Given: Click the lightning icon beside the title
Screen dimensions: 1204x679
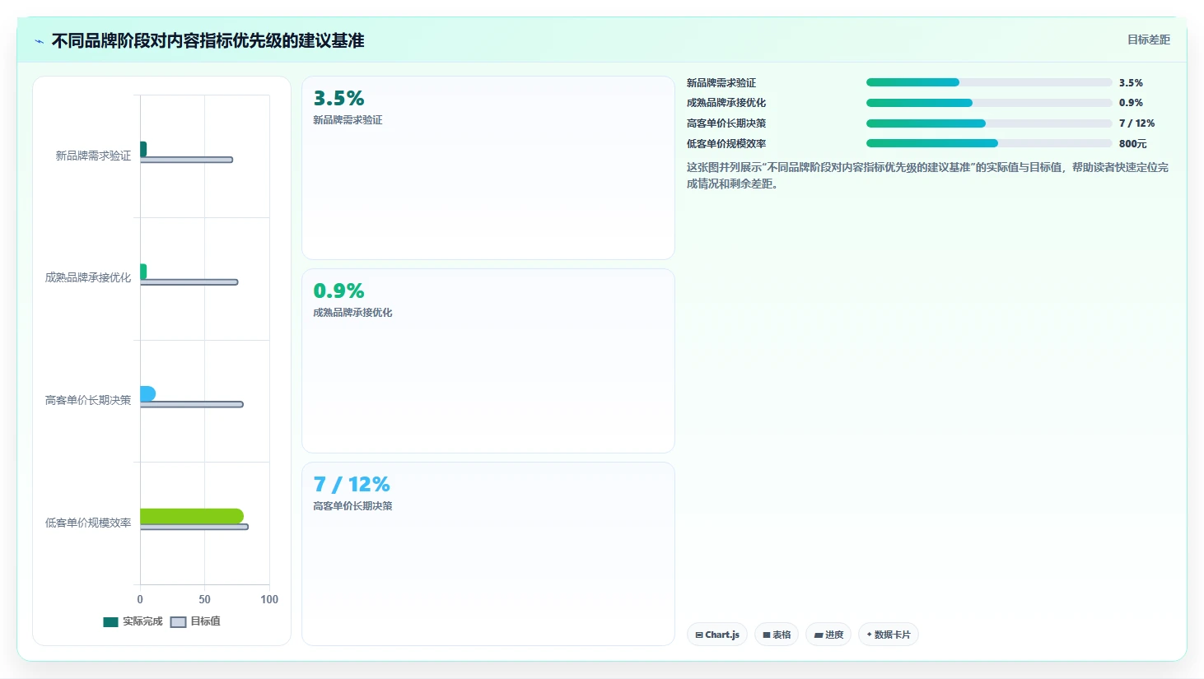Looking at the screenshot, I should pos(39,41).
